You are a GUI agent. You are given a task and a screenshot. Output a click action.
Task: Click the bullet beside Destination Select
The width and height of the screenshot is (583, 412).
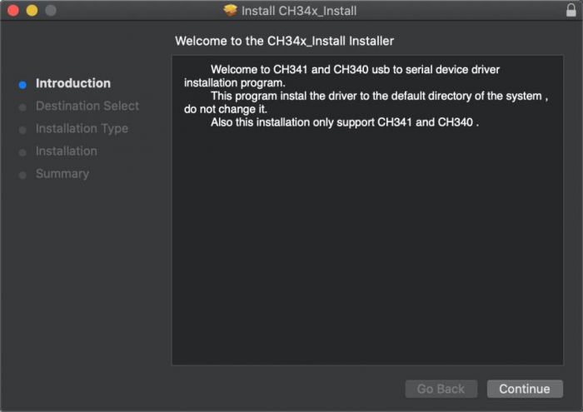(x=22, y=107)
